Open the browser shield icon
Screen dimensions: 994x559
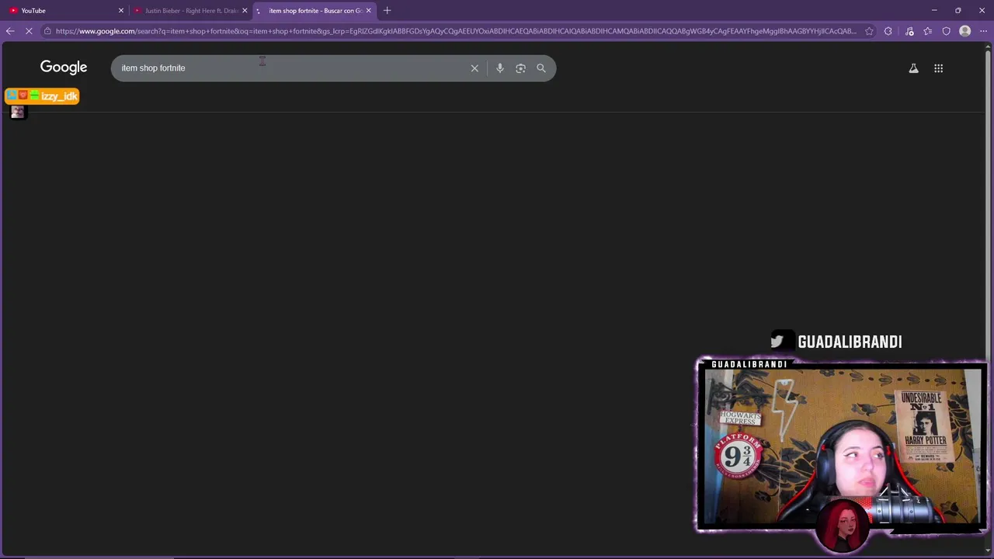(947, 31)
